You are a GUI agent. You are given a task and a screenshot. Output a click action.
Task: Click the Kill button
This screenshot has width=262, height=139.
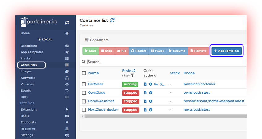(121, 51)
